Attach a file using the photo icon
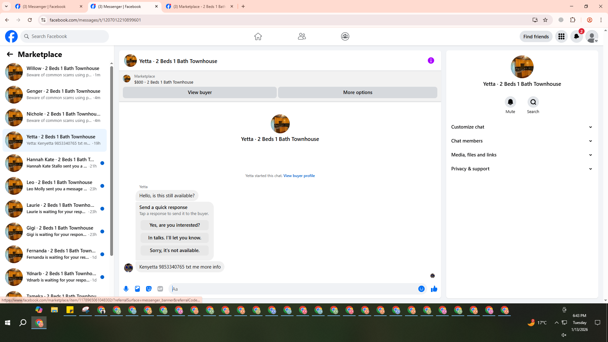This screenshot has width=608, height=342. (x=137, y=289)
